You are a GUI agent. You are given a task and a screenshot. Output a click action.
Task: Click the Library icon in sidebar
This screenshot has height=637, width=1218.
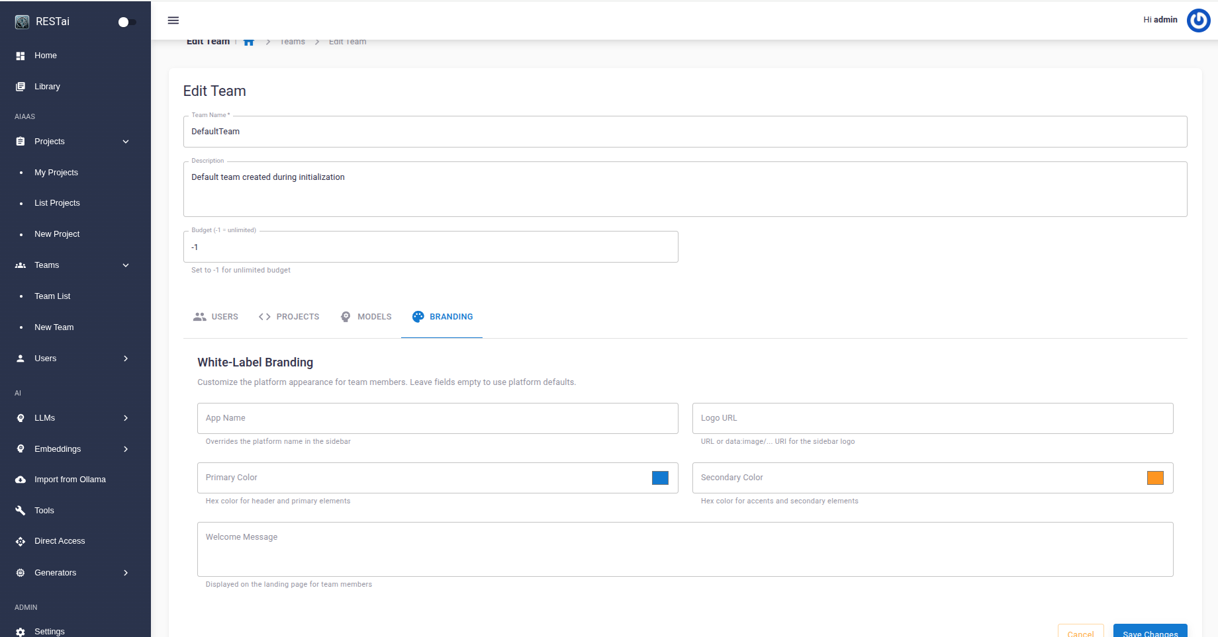click(21, 87)
